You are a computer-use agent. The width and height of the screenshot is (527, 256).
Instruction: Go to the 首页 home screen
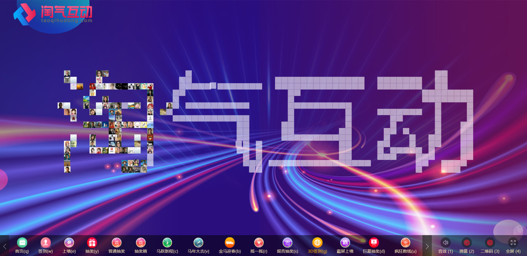coord(22,246)
